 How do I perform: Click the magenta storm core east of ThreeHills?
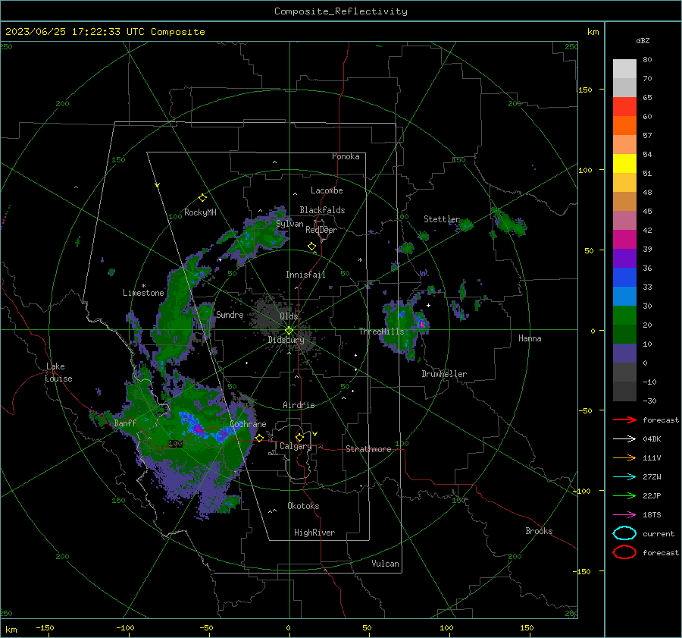421,324
